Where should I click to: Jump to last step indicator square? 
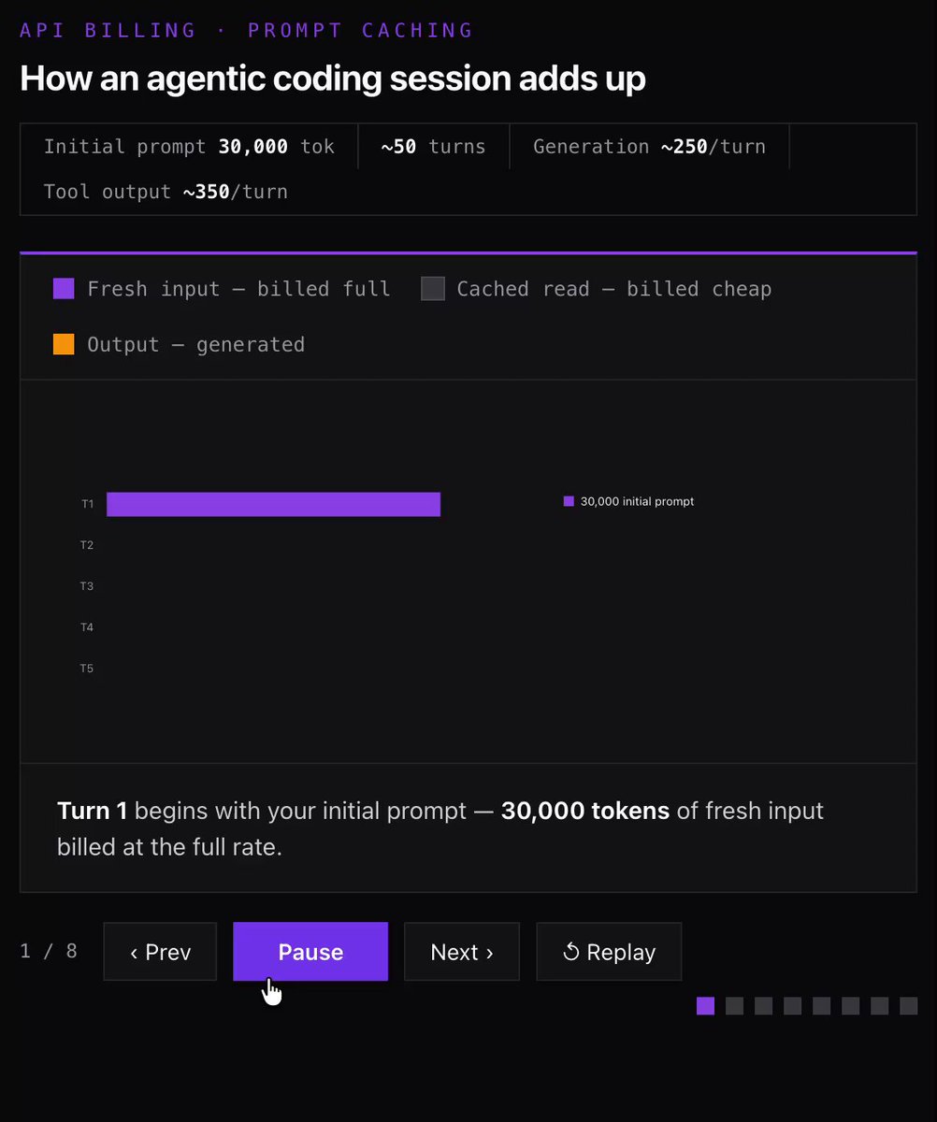coord(909,1006)
